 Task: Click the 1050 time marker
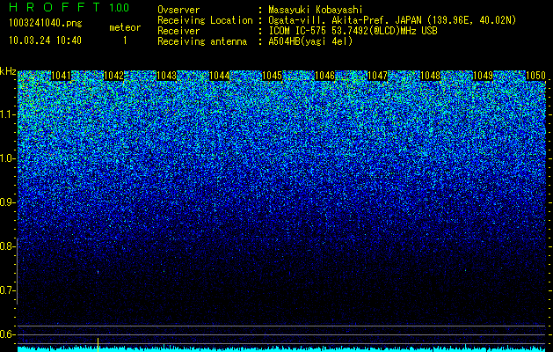536,76
